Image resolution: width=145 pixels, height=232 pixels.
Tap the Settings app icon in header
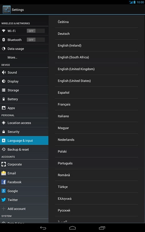click(7, 10)
